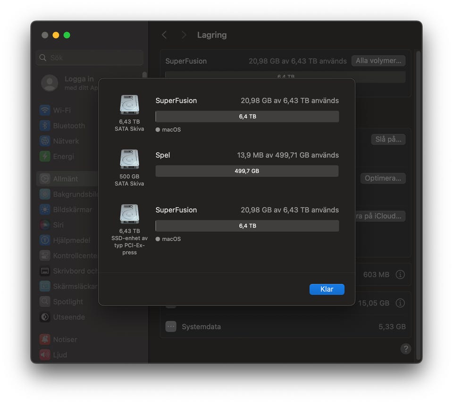Screen dimensions: 453x404
Task: Click the SuperFusion SATA disk icon
Action: [129, 105]
